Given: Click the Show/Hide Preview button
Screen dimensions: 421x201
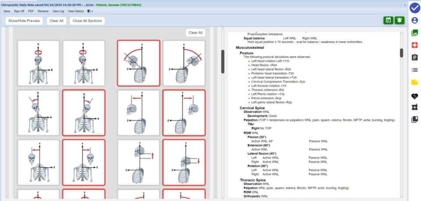Looking at the screenshot, I should pos(24,21).
